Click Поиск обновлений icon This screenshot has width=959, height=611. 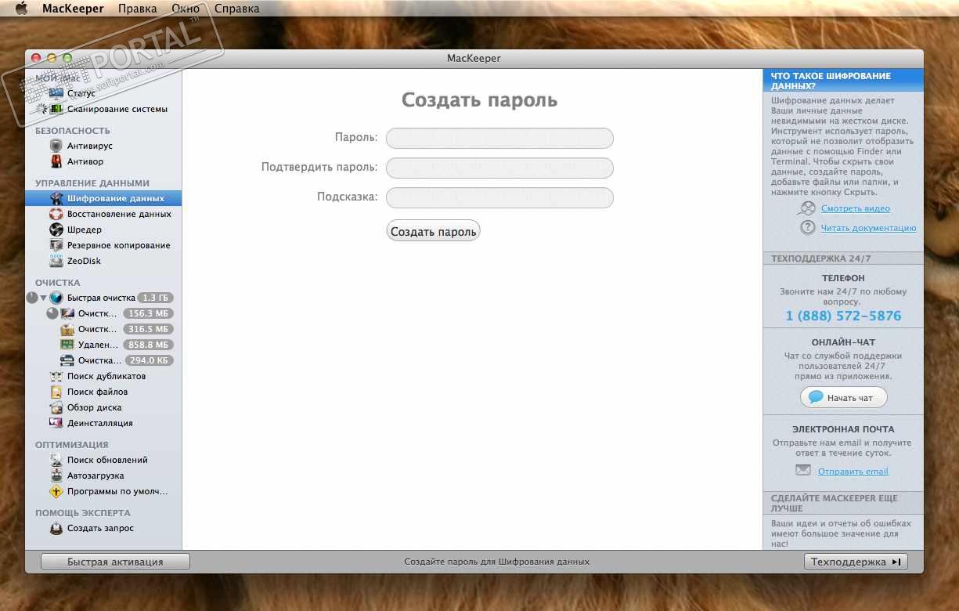tap(56, 460)
